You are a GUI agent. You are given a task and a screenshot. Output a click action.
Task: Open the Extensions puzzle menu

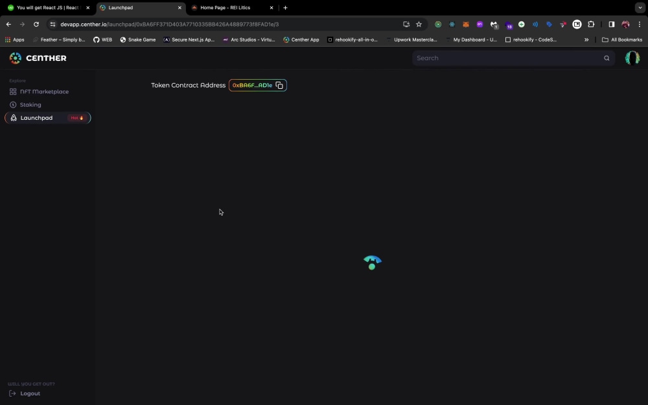coord(591,25)
